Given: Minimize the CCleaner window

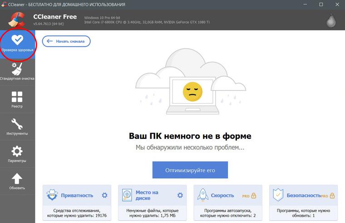Looking at the screenshot, I should pos(305,5).
